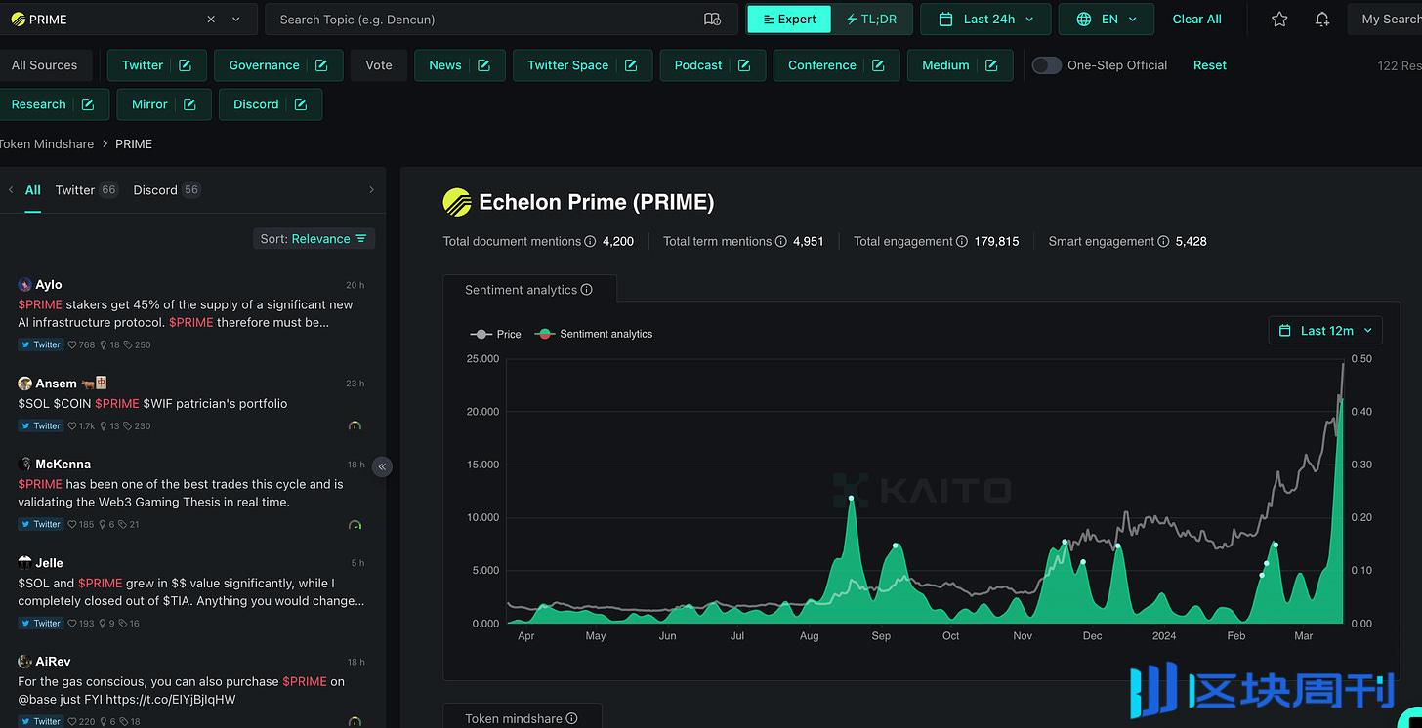Select the All feed tab
This screenshot has width=1422, height=728.
tap(33, 190)
